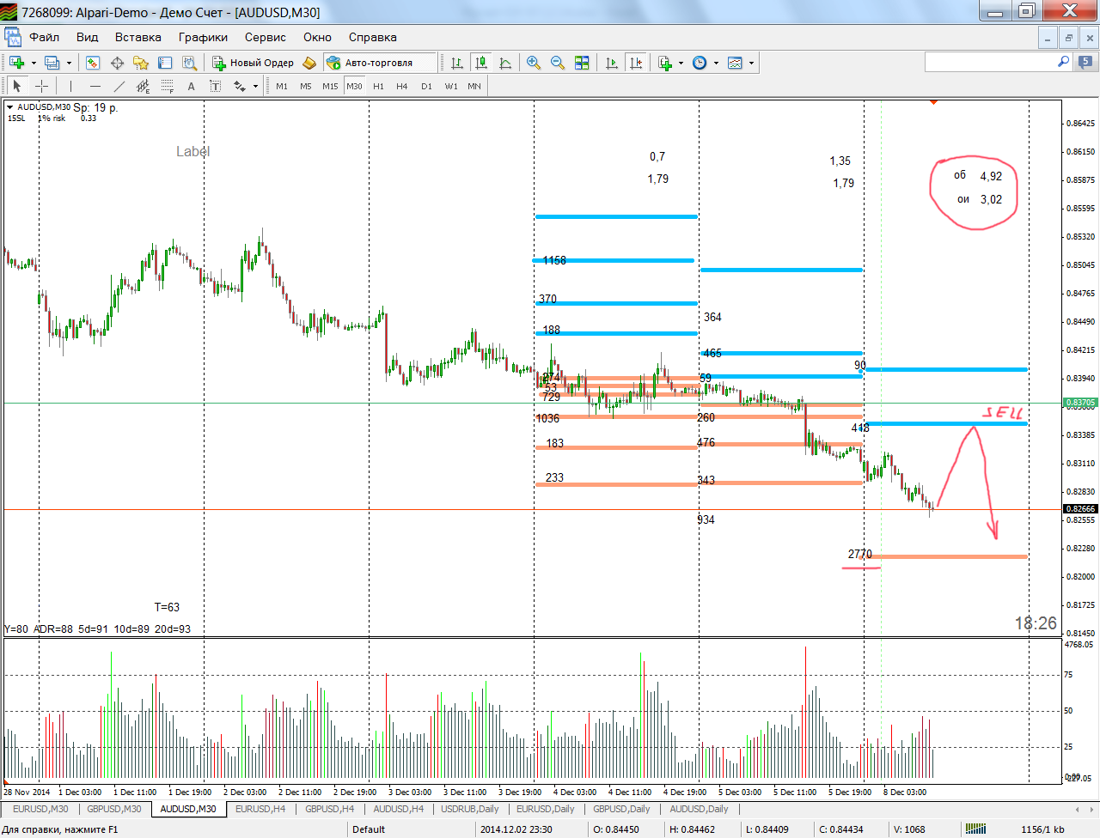1100x838 pixels.
Task: Click the search magnifier icon
Action: 1064,62
